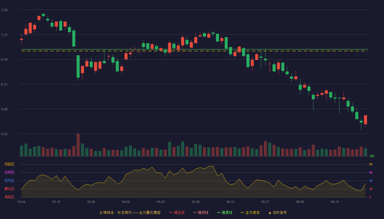Click the 100 indicator axis value
Viewport: 384px width, 219px height.
pos(372,156)
